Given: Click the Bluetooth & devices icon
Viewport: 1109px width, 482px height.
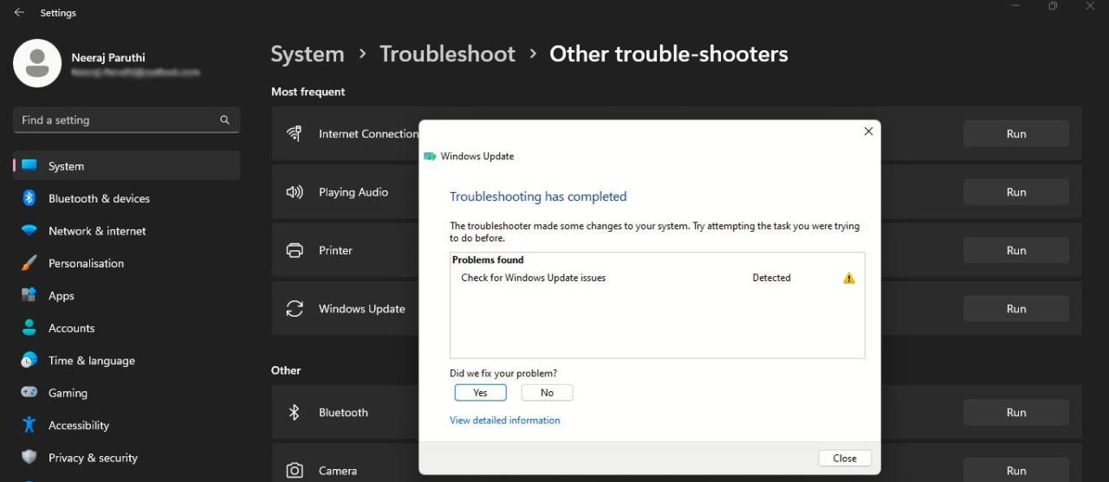Looking at the screenshot, I should click(x=29, y=198).
